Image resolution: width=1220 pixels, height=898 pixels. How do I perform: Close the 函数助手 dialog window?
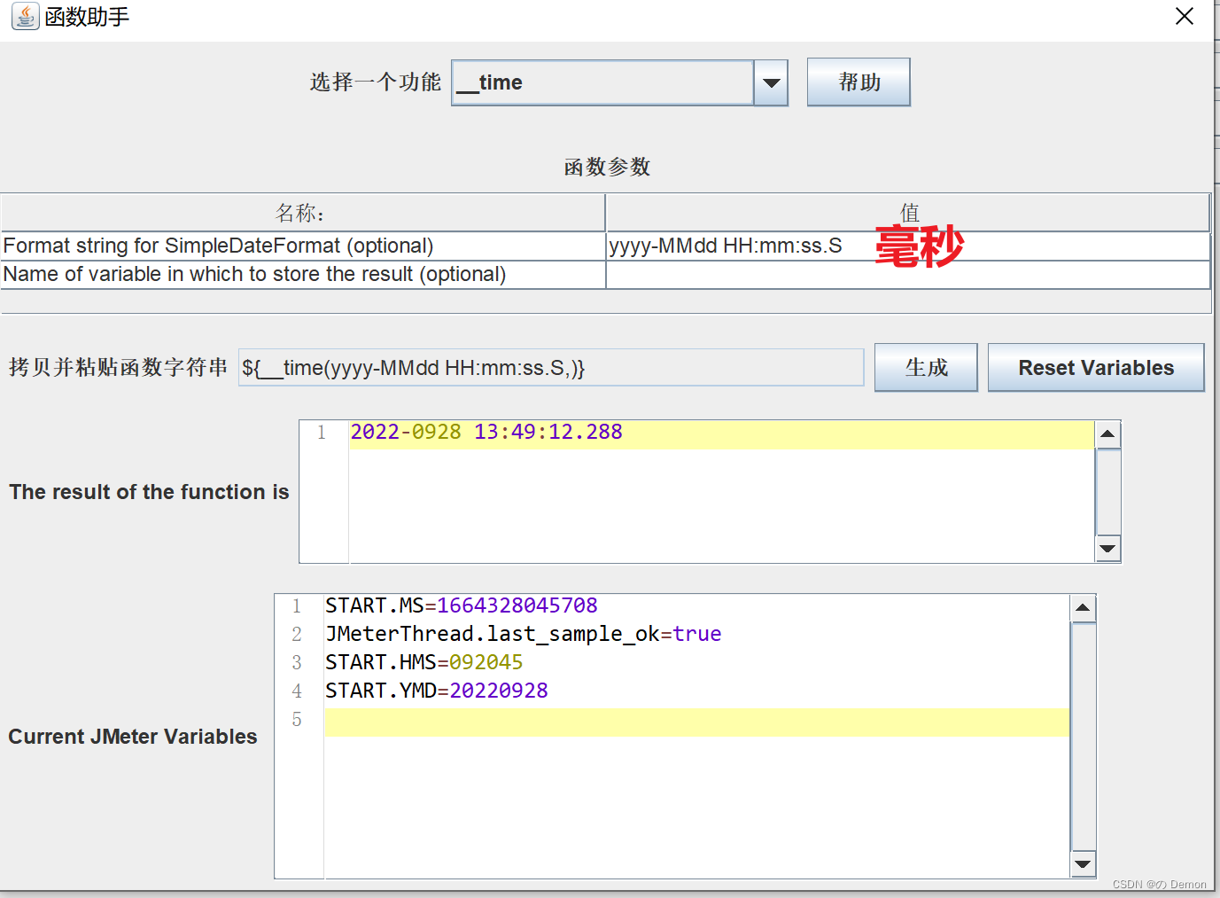pyautogui.click(x=1185, y=16)
